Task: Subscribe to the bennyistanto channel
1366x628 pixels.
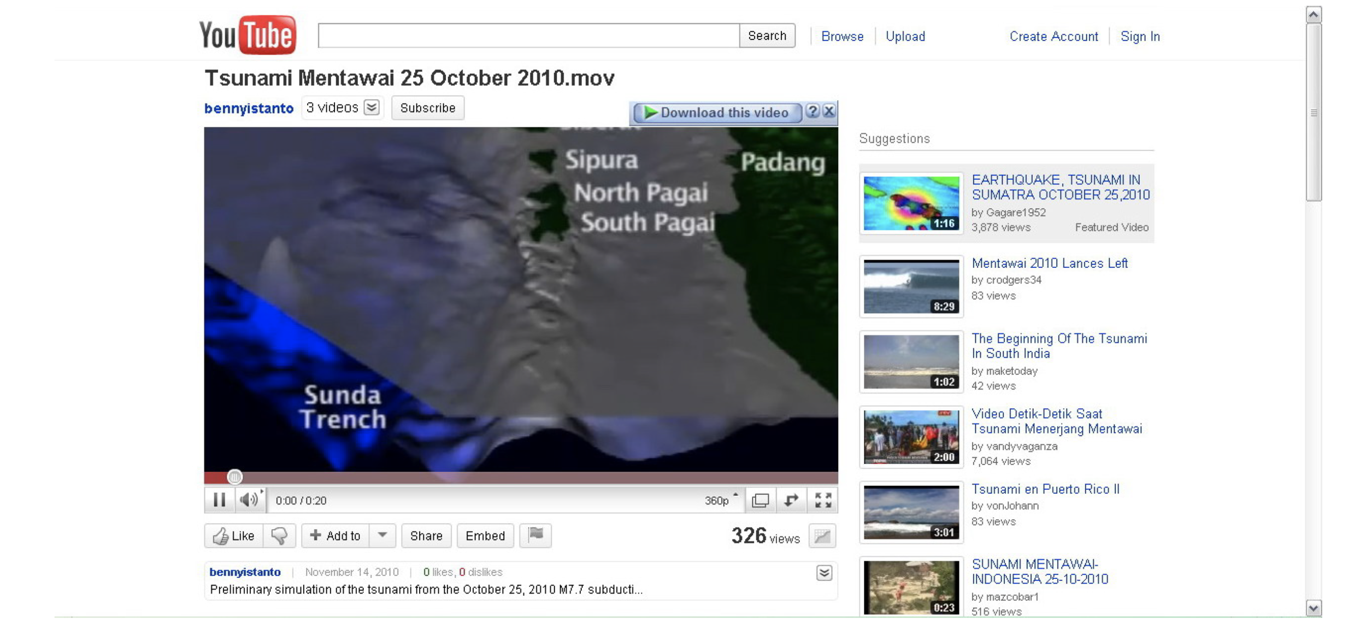Action: pyautogui.click(x=427, y=108)
